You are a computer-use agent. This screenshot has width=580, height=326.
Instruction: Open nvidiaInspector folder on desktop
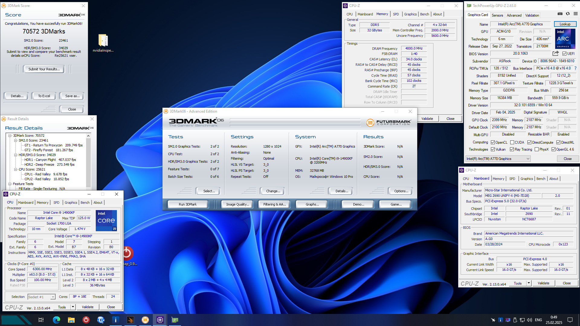[103, 43]
